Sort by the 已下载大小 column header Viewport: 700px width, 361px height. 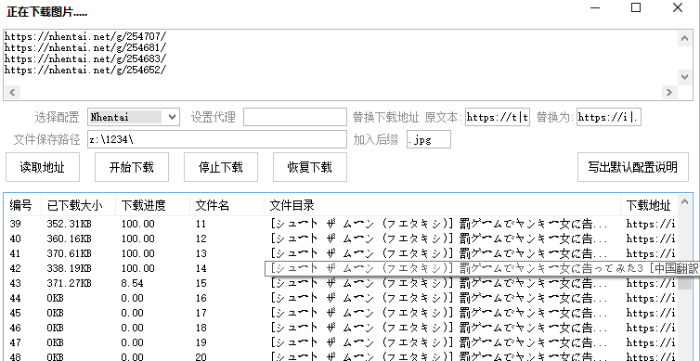point(78,205)
